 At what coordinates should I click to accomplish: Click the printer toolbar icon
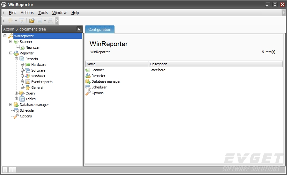click(51, 21)
